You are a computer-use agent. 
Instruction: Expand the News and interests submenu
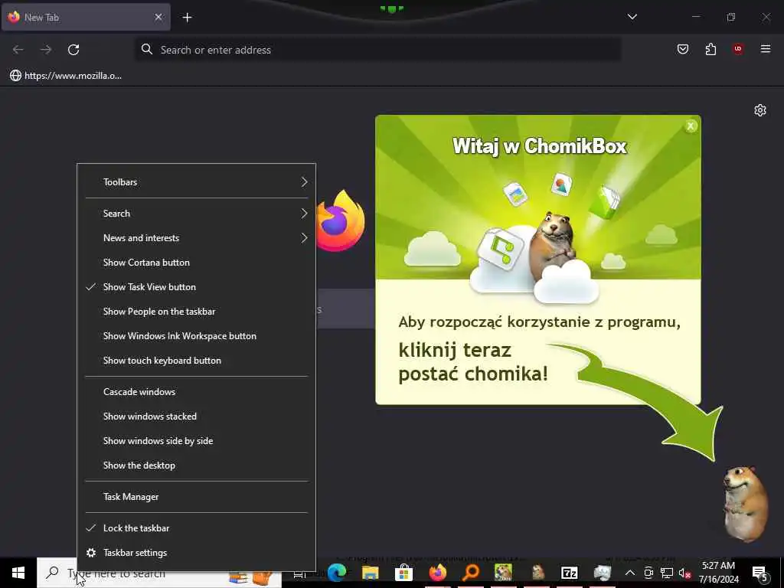tap(197, 238)
